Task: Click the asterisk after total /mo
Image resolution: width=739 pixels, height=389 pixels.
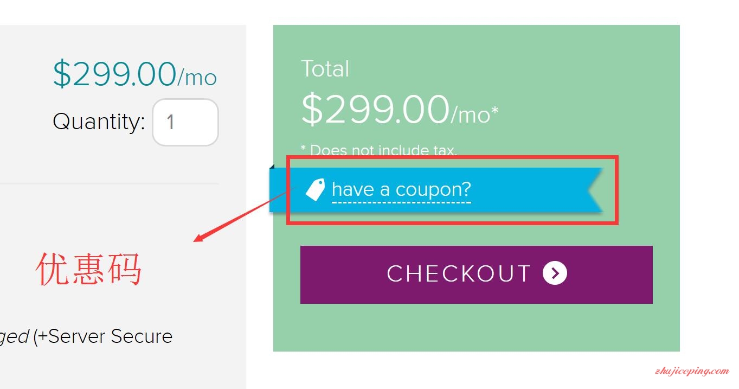Action: tap(494, 111)
